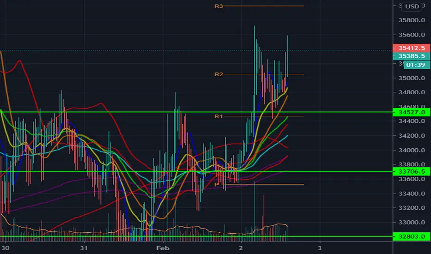Click the 2 date on time axis
Image resolution: width=431 pixels, height=254 pixels.
coord(241,248)
